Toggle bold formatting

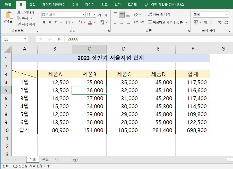pyautogui.click(x=44, y=22)
